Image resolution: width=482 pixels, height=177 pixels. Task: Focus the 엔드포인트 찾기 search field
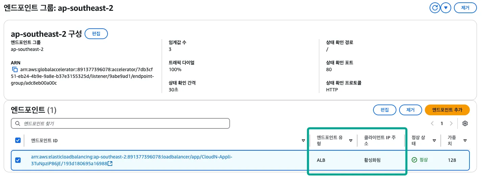(x=120, y=123)
